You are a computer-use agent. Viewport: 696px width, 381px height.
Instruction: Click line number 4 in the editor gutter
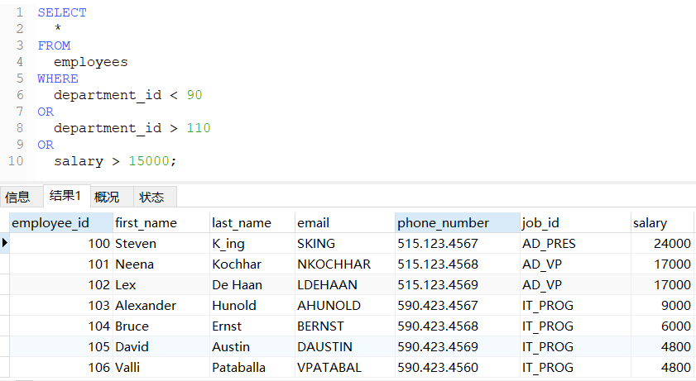(x=19, y=62)
